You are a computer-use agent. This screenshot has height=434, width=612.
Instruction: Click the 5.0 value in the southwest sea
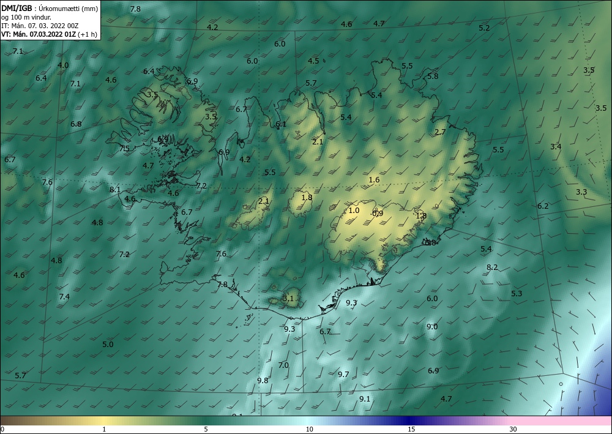(108, 344)
